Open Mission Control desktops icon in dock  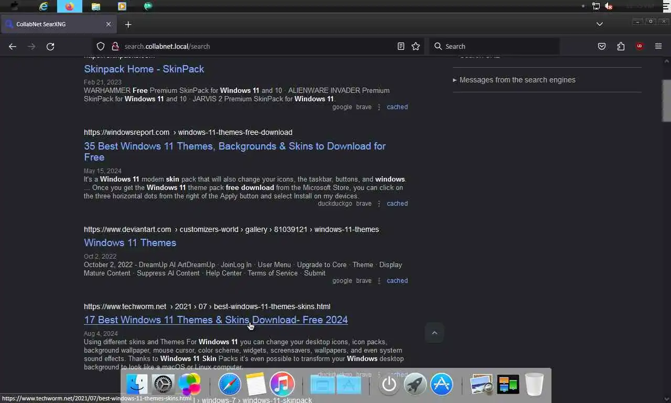tap(508, 385)
